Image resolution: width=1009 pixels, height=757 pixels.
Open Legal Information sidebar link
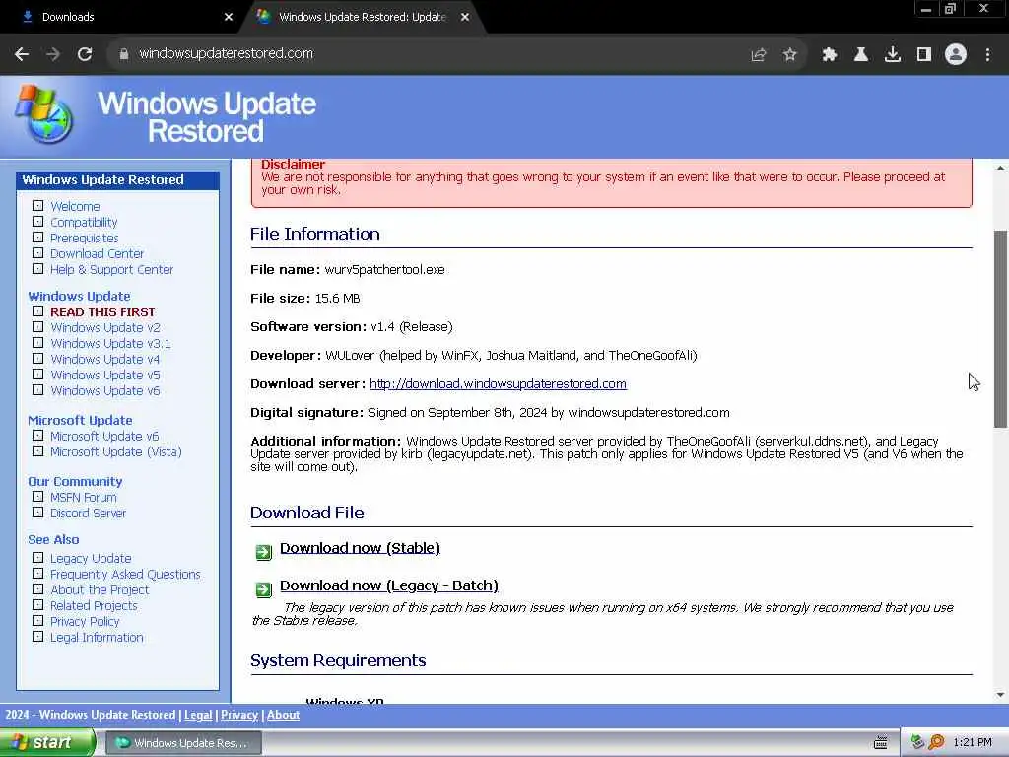tap(98, 638)
